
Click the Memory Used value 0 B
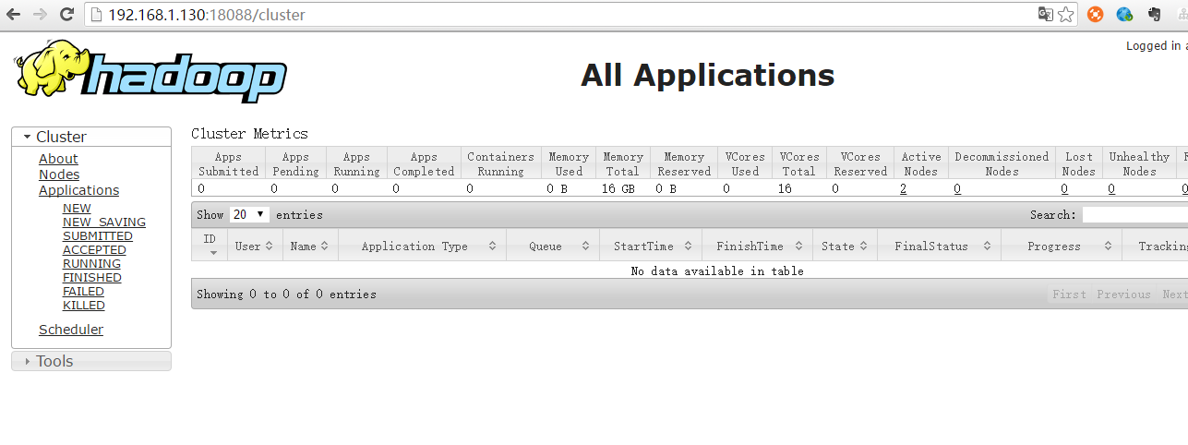[557, 188]
